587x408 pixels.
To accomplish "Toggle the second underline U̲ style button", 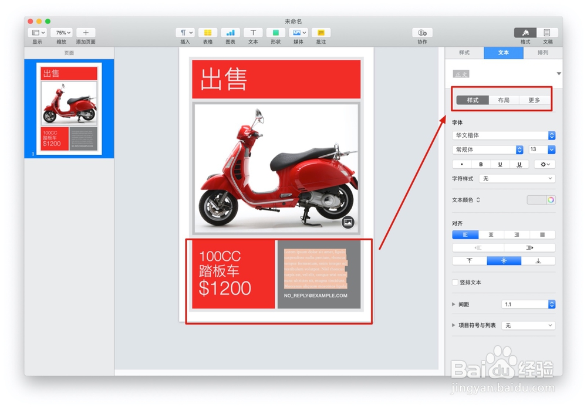I will pyautogui.click(x=519, y=164).
